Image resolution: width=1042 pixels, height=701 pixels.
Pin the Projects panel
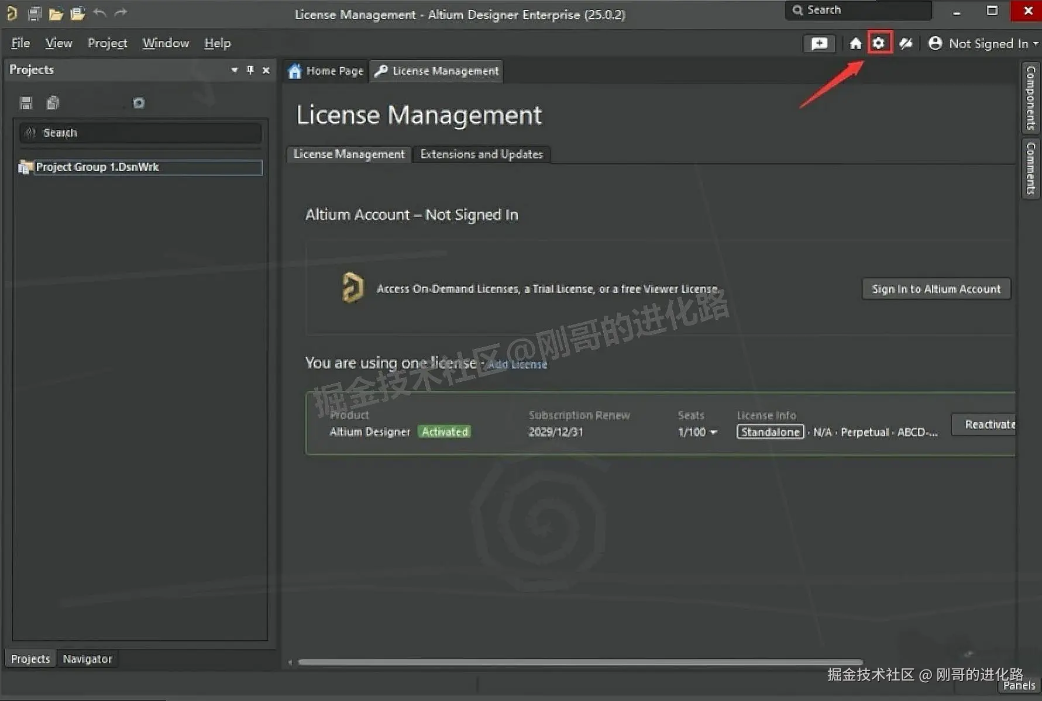pyautogui.click(x=250, y=70)
